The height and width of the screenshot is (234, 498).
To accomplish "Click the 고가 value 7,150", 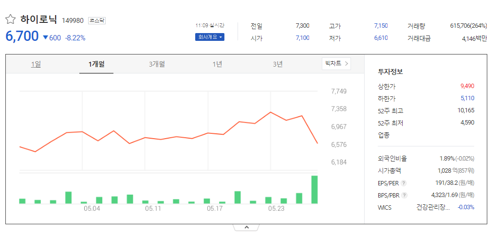I will click(381, 26).
